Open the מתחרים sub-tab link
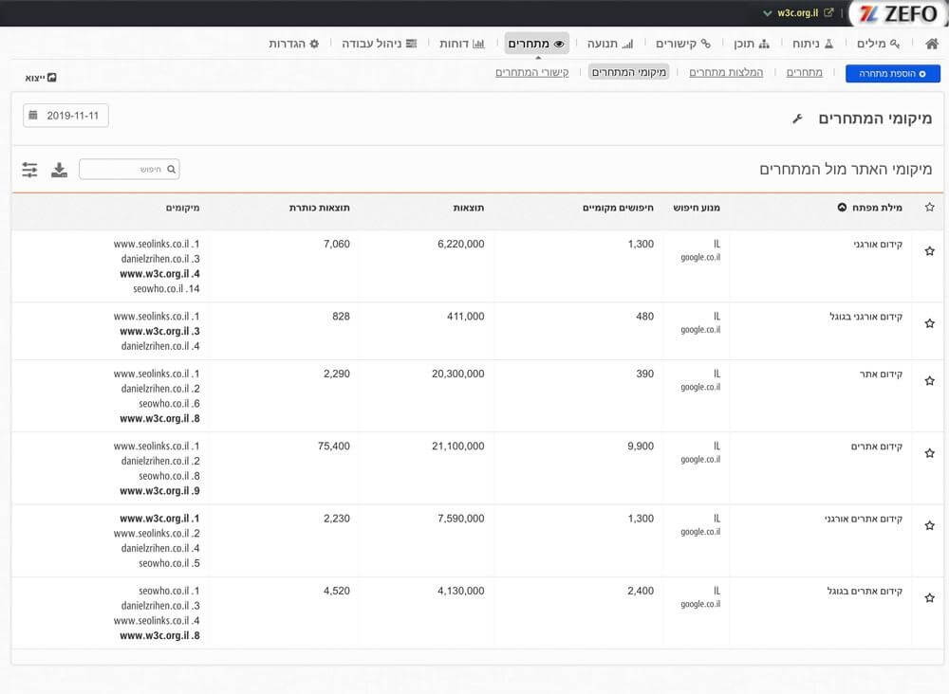 coord(805,73)
